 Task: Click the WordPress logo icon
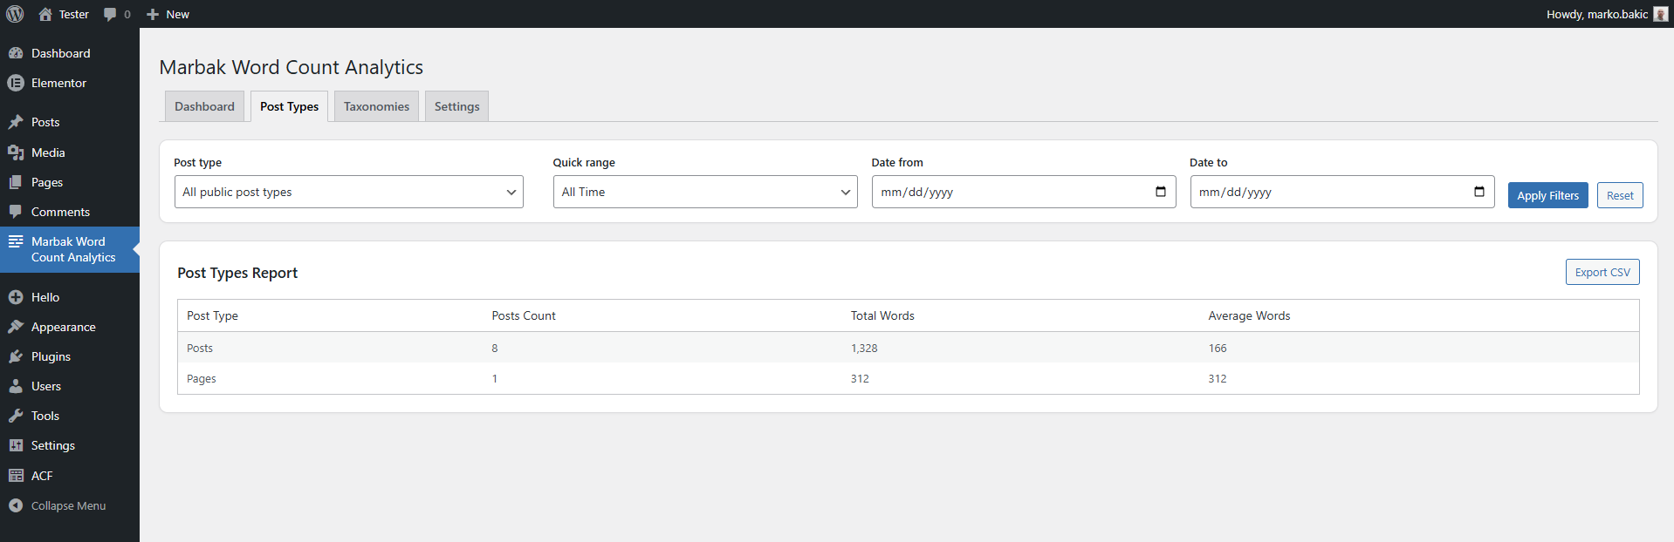coord(15,14)
